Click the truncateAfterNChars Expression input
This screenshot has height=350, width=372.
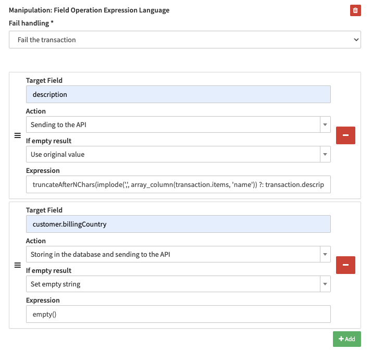[x=178, y=184]
